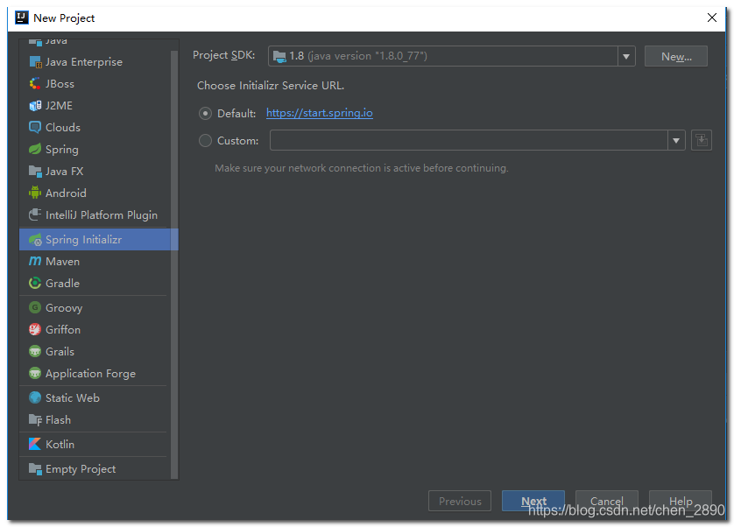This screenshot has height=527, width=734.
Task: Click the Kotlin icon
Action: pos(35,444)
